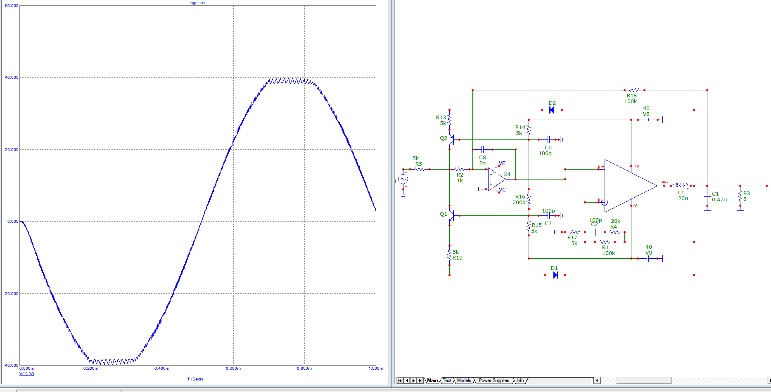771x392 pixels.
Task: Select capacitor C6 symbol
Action: click(x=549, y=139)
